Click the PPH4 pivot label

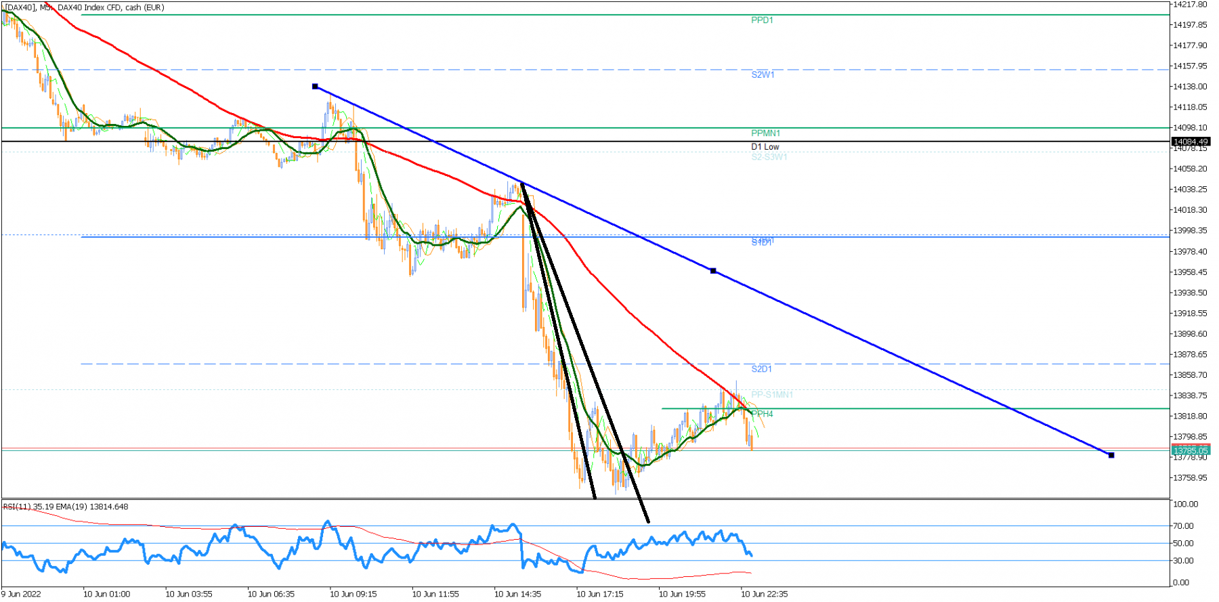(762, 414)
